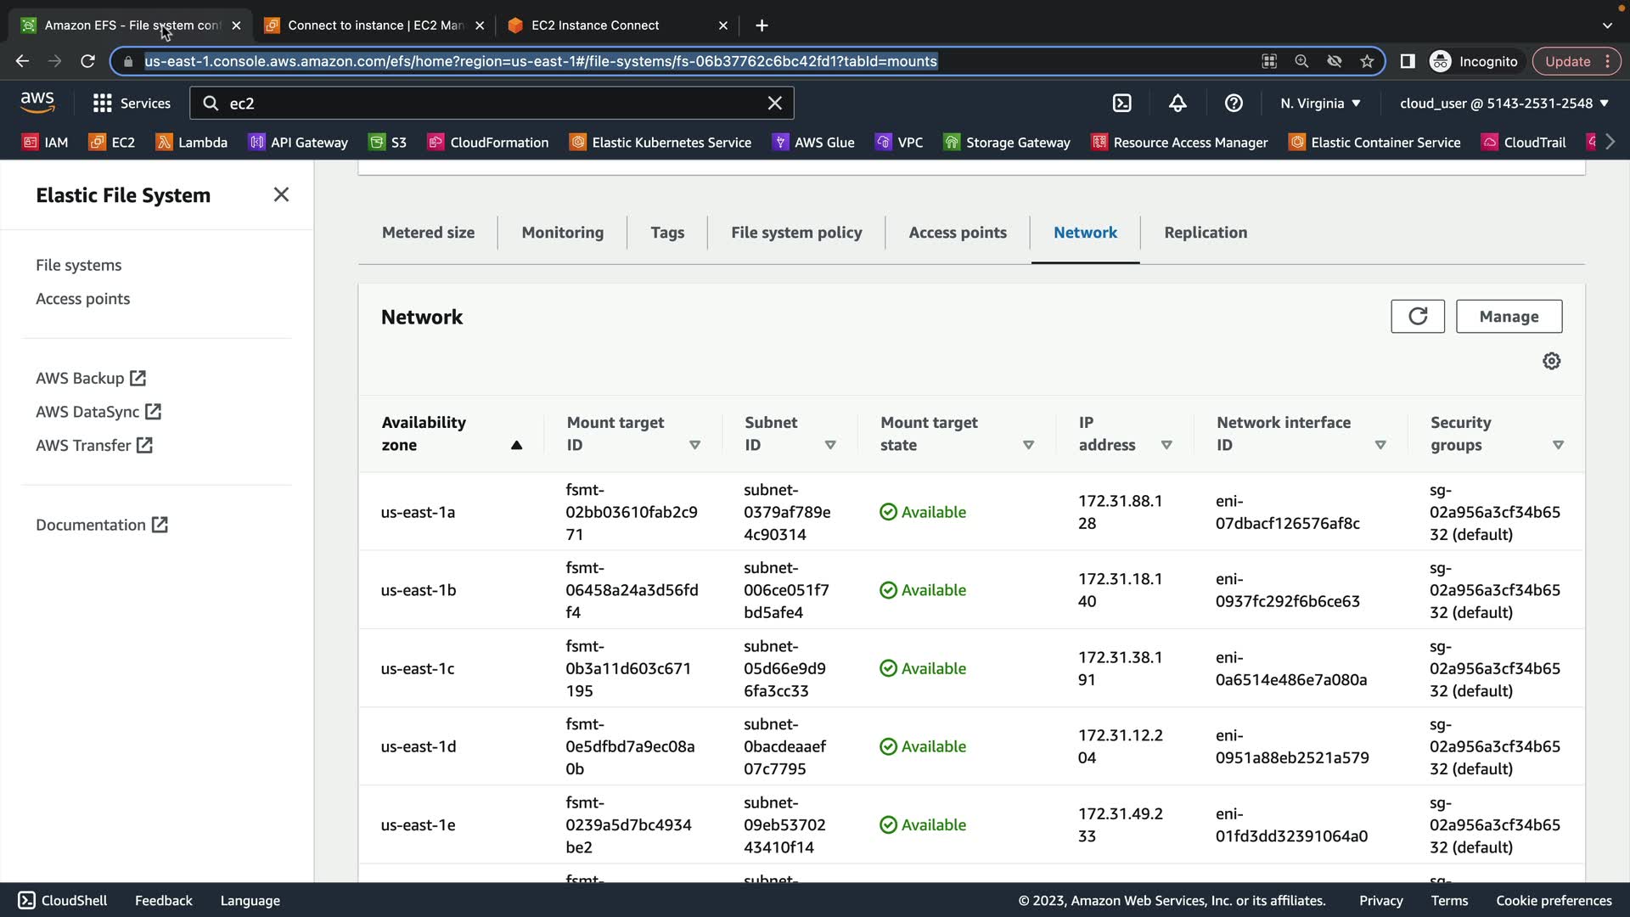1630x917 pixels.
Task: Click the help question mark icon
Action: [x=1234, y=103]
